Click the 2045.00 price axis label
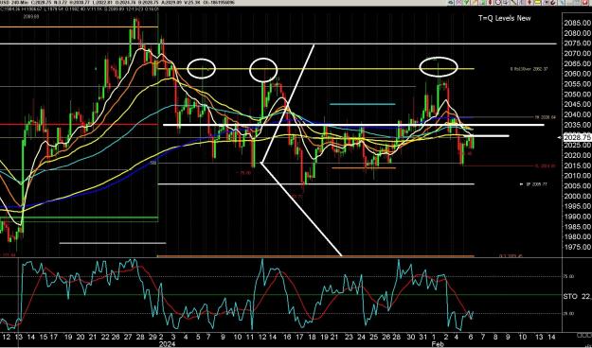Viewport: 592px width, 348px height. pyautogui.click(x=578, y=104)
